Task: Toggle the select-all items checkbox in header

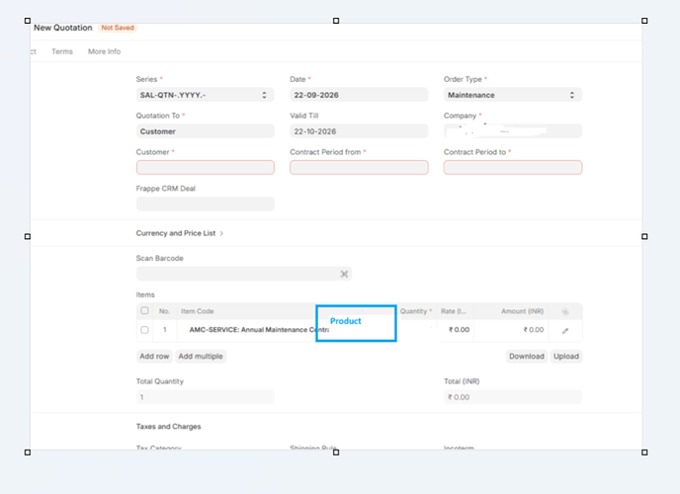Action: coord(145,310)
